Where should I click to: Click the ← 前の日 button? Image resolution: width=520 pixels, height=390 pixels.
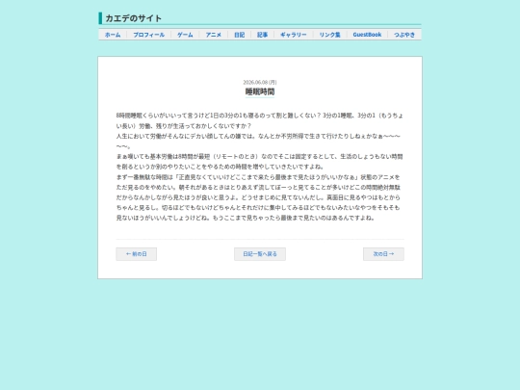[137, 254]
